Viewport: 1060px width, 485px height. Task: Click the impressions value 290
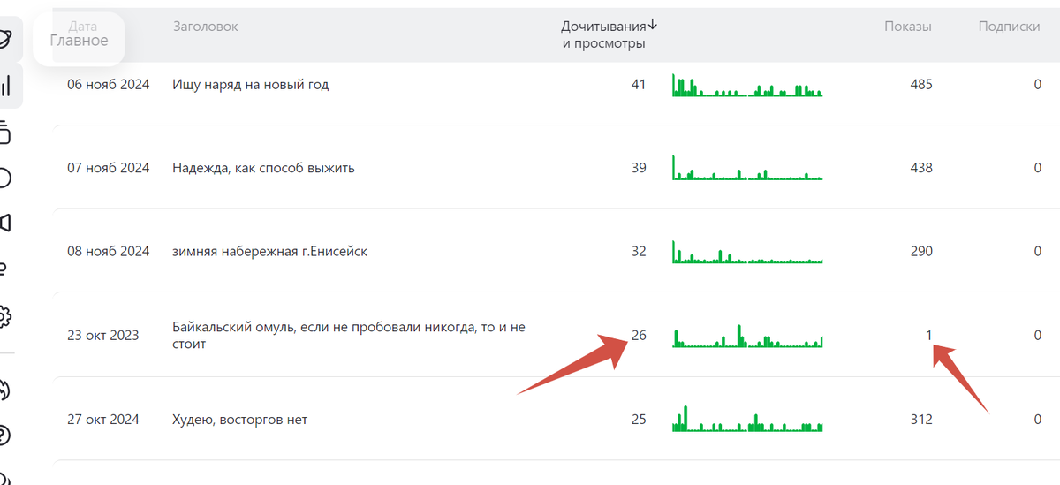click(x=921, y=251)
